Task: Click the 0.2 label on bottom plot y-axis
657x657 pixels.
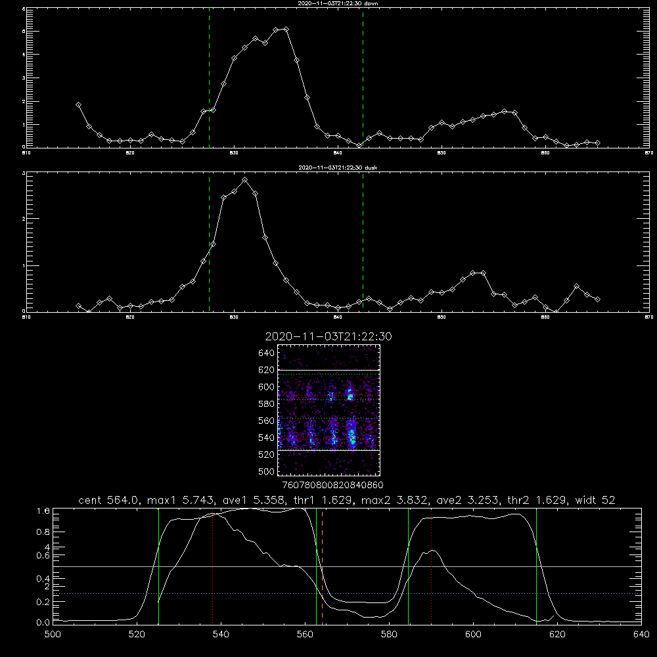Action: pyautogui.click(x=43, y=602)
